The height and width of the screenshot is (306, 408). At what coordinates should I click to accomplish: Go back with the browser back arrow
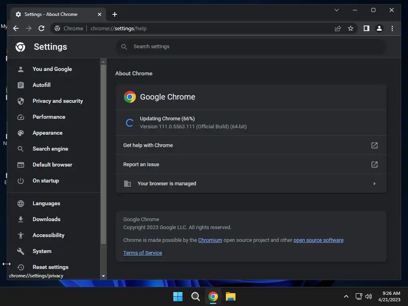16,28
